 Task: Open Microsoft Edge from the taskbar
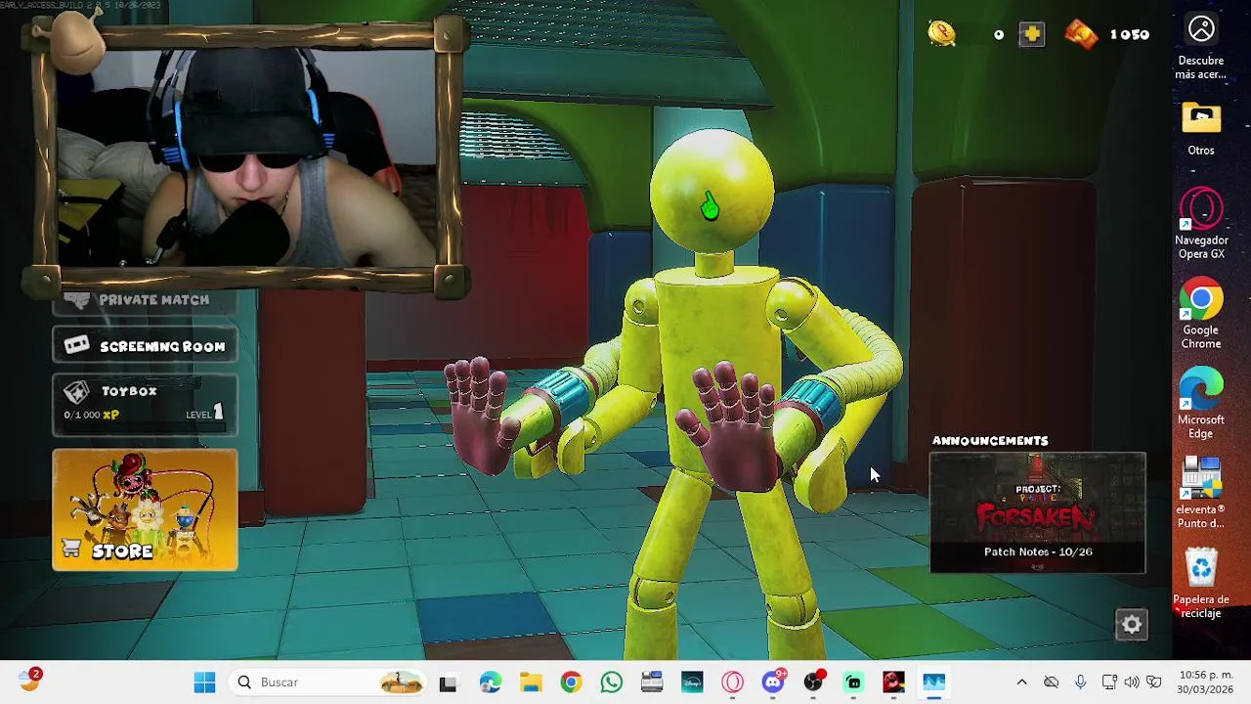pos(490,682)
